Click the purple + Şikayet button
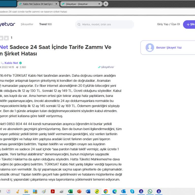Screen dimensions: 195x195 click(x=189, y=24)
